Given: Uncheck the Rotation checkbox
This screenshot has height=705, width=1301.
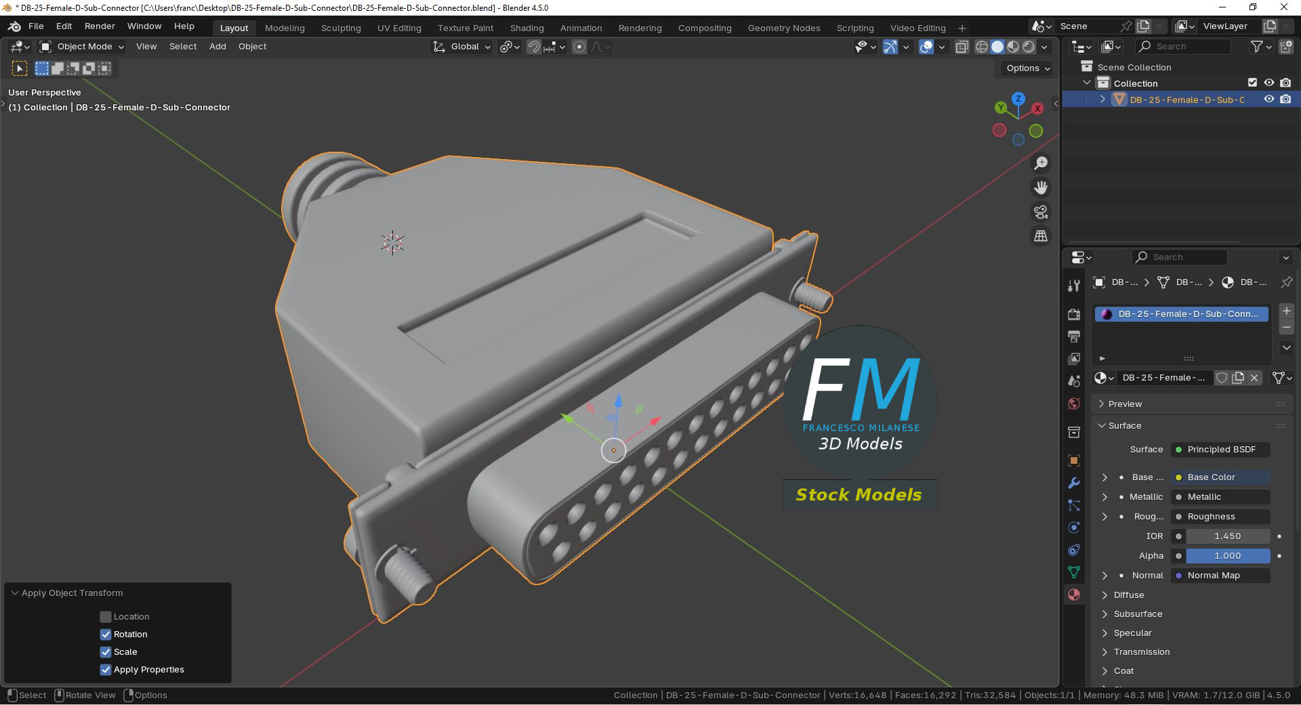Looking at the screenshot, I should [x=106, y=635].
